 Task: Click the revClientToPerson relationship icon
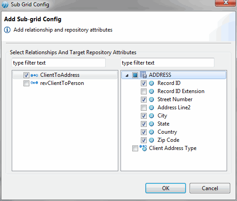[34, 83]
